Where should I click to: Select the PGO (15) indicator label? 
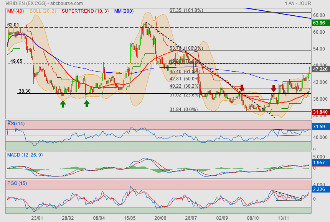coord(17,183)
